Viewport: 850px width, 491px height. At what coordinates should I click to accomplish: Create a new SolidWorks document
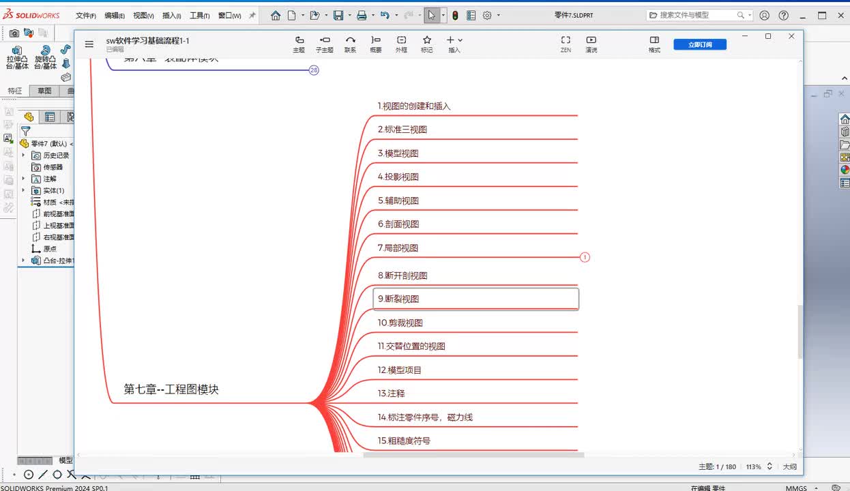coord(292,15)
